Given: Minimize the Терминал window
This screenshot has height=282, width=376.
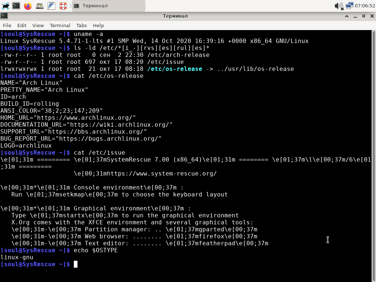Looking at the screenshot, I should pyautogui.click(x=355, y=16).
